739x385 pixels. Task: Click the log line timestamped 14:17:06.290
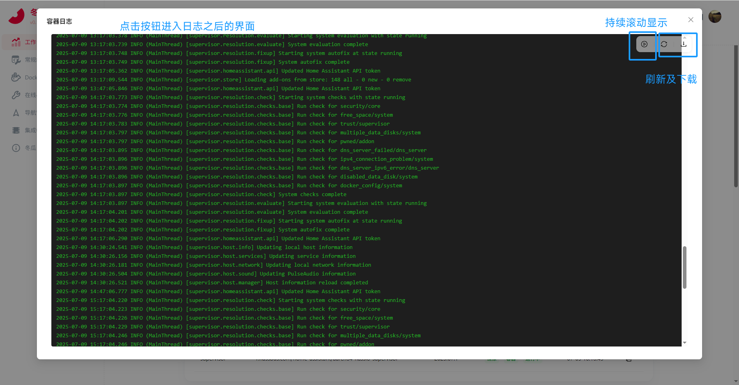(218, 239)
